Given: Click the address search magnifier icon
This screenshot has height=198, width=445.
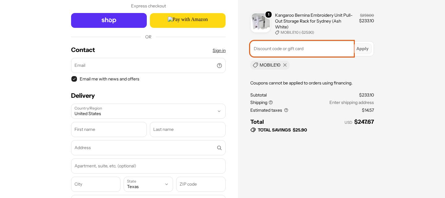Looking at the screenshot, I should point(219,148).
